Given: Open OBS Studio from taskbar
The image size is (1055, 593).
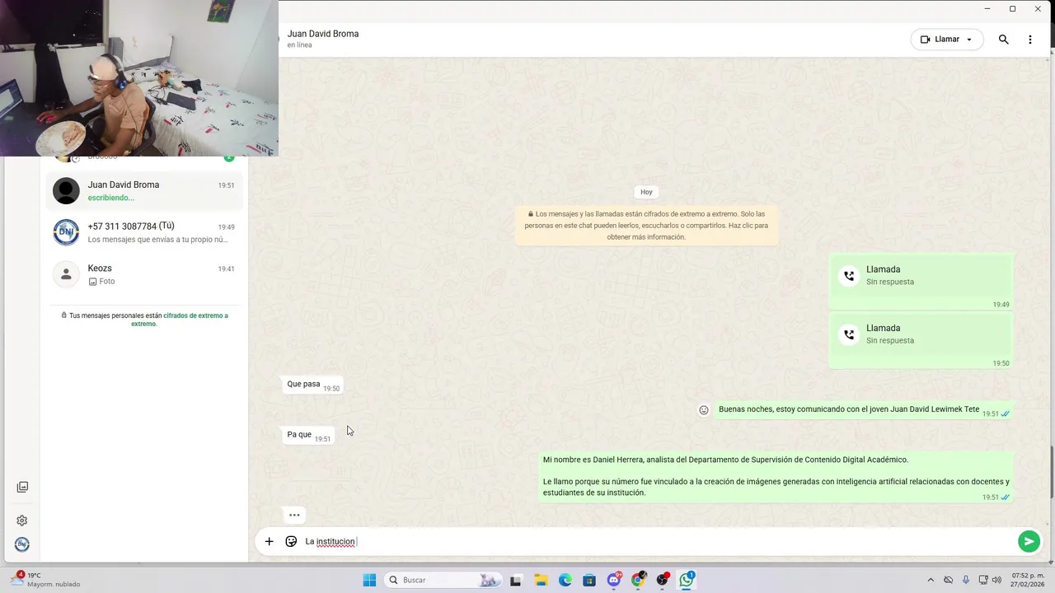Looking at the screenshot, I should 662,580.
